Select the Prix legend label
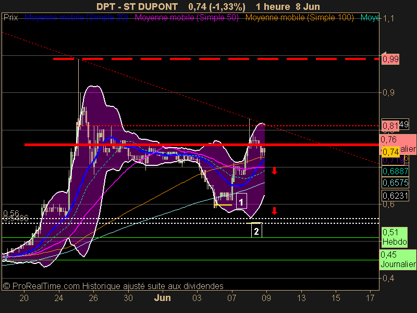 pyautogui.click(x=11, y=18)
